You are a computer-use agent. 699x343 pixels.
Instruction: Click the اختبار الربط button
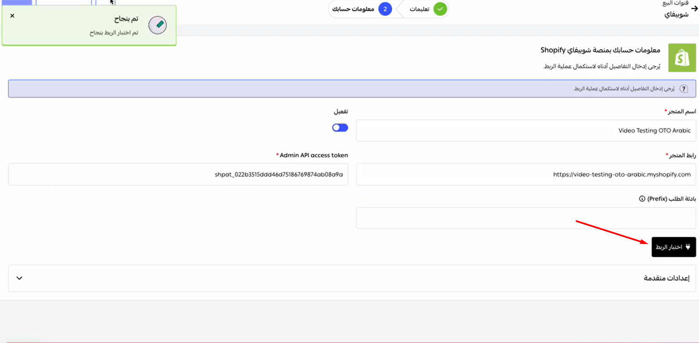point(673,247)
